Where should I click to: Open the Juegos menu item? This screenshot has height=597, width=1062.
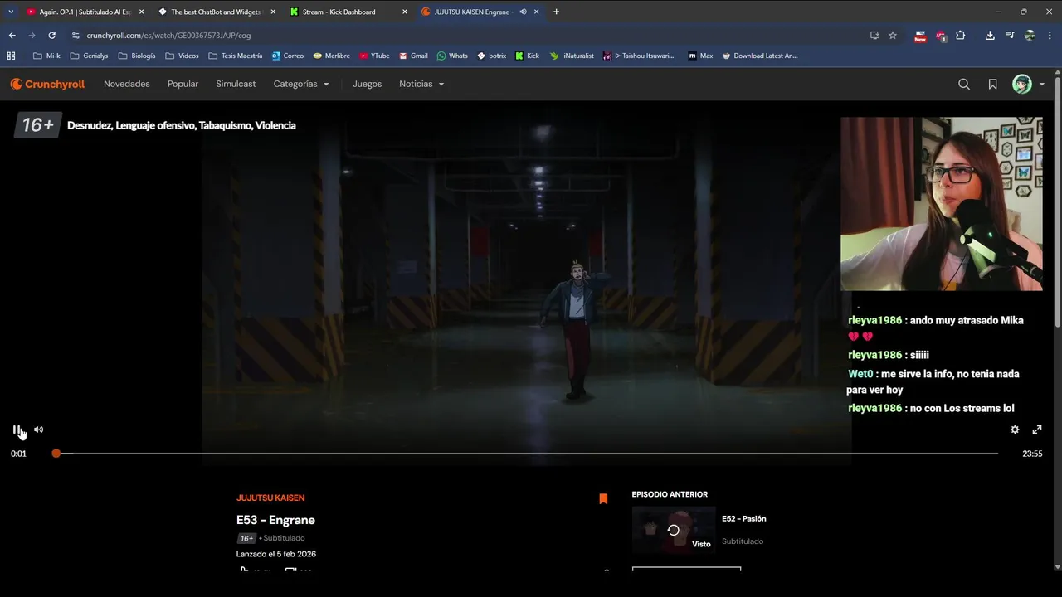coord(367,84)
